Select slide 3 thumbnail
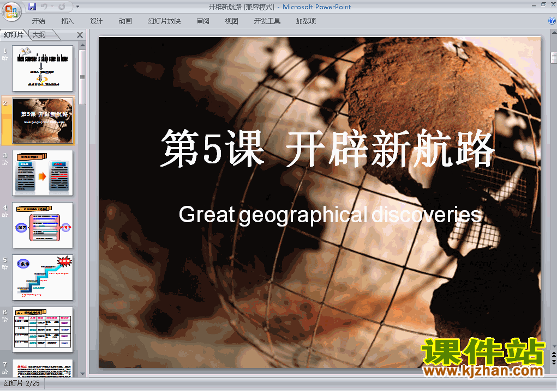 43,173
